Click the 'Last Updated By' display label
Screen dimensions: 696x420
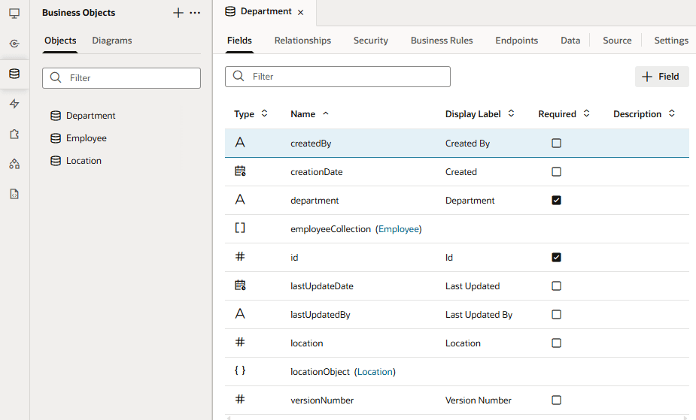point(479,315)
